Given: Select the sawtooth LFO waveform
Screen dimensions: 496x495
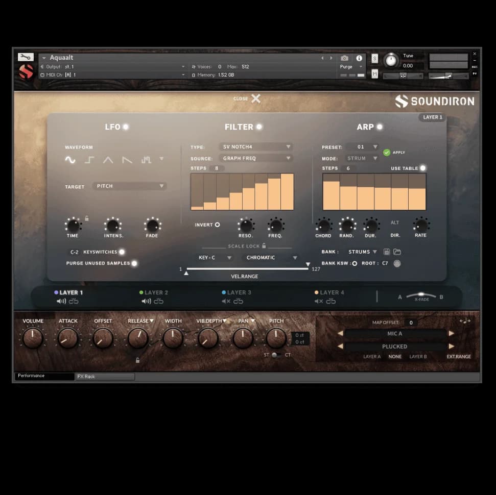Looking at the screenshot, I should [127, 160].
